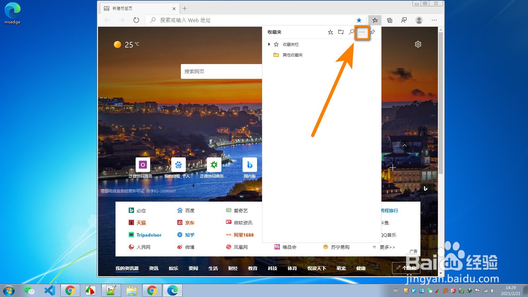This screenshot has width=528, height=297.
Task: Open the favorites search magnifier
Action: 351,32
